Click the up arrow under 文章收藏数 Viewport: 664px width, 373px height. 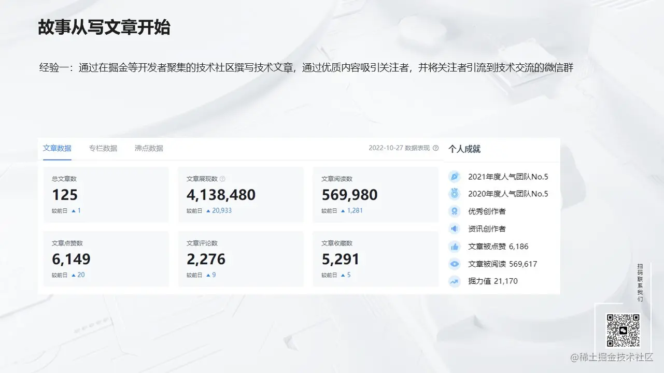tap(343, 275)
